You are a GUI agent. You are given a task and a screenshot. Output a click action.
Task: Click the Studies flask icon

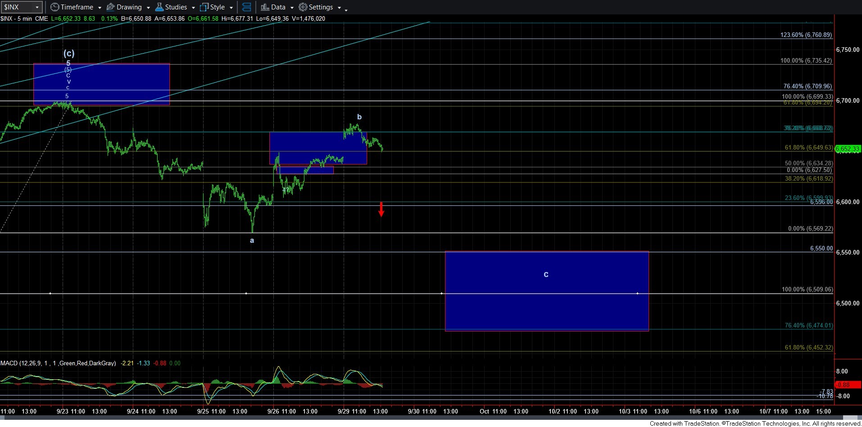tap(159, 7)
